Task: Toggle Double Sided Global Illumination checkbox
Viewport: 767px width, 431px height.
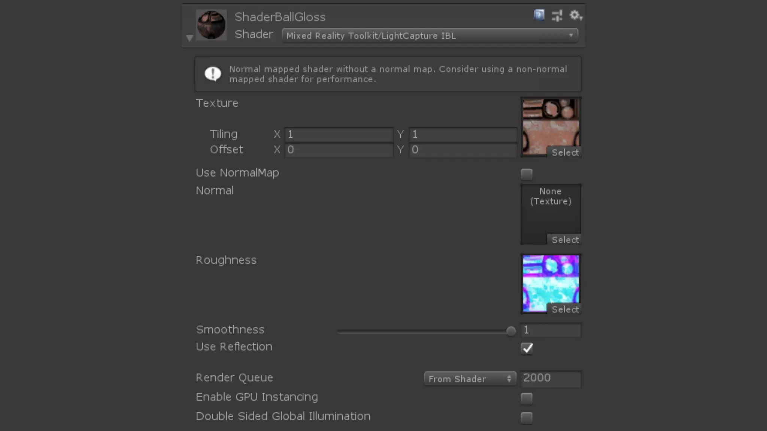Action: (x=527, y=418)
